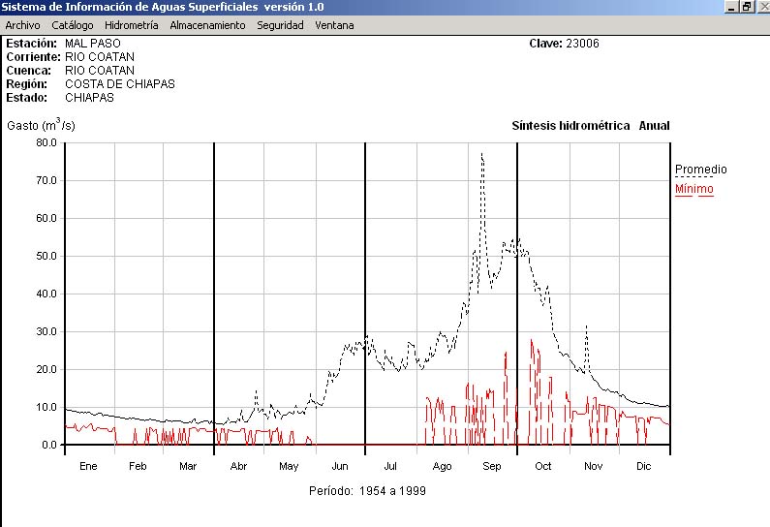Select the Sep month label on axis
The image size is (770, 527).
[492, 466]
